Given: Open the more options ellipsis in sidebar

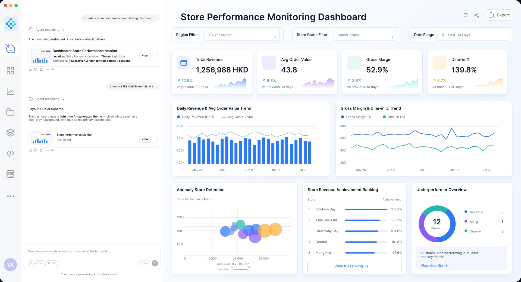Looking at the screenshot, I should (x=11, y=196).
